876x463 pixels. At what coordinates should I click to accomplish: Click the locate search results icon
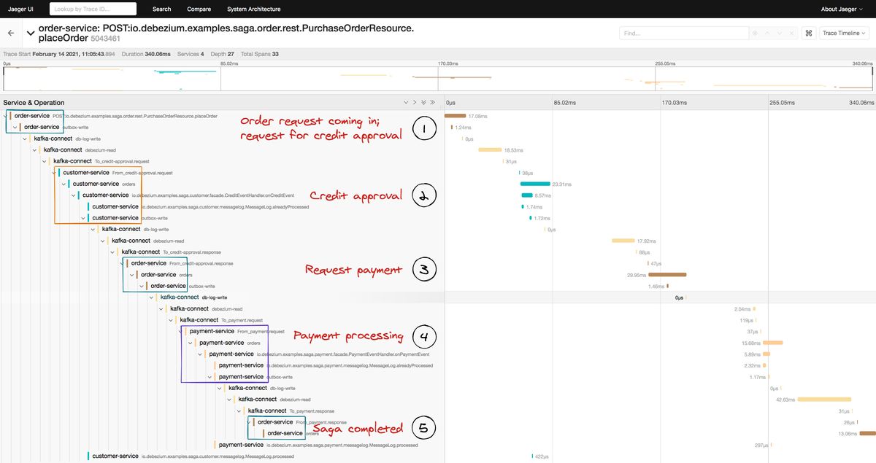tap(756, 34)
